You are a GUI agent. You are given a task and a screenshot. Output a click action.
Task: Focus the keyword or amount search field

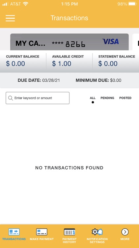coord(38,98)
